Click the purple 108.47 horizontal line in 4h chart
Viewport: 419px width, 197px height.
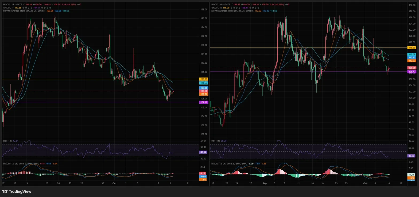point(308,72)
